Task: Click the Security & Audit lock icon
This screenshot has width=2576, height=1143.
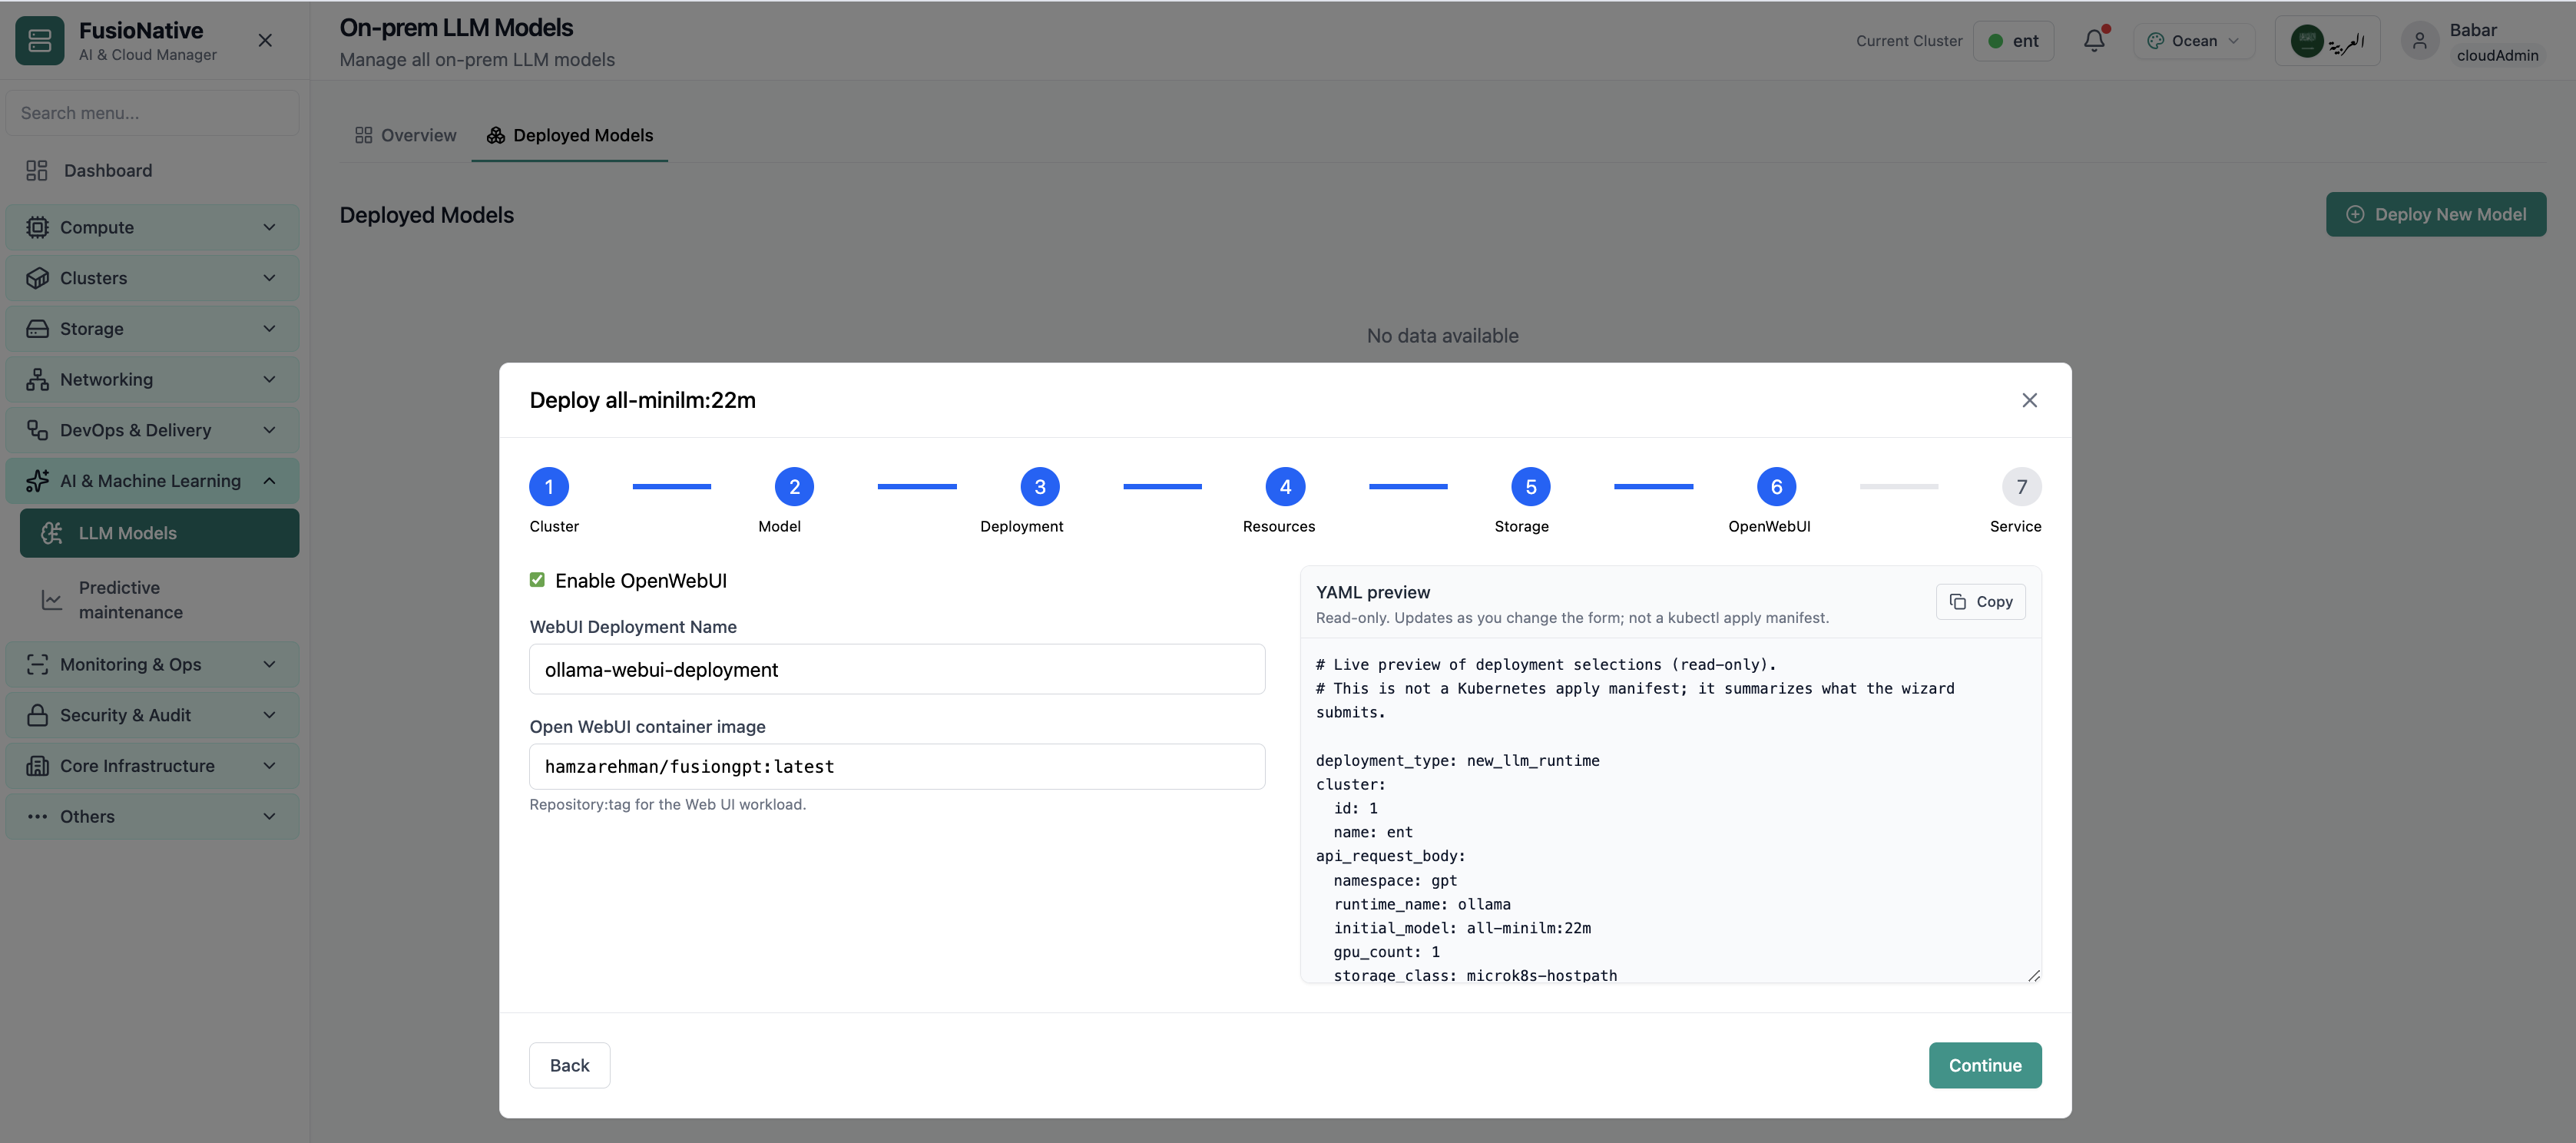Action: point(37,716)
